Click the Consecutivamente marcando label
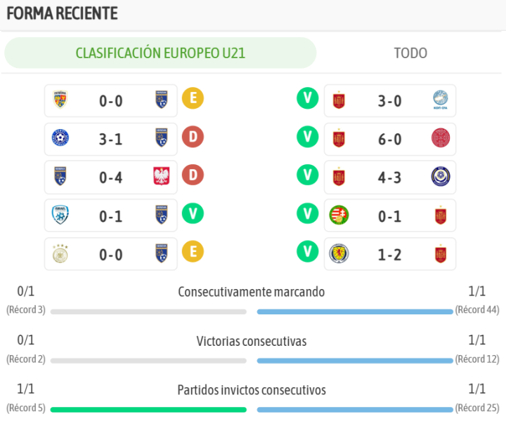 coord(252,292)
